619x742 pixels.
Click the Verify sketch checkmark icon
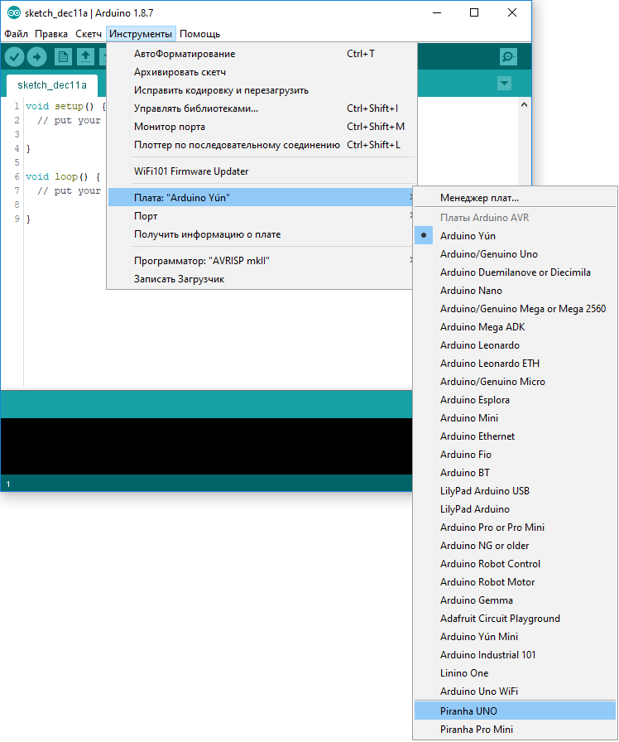(15, 57)
